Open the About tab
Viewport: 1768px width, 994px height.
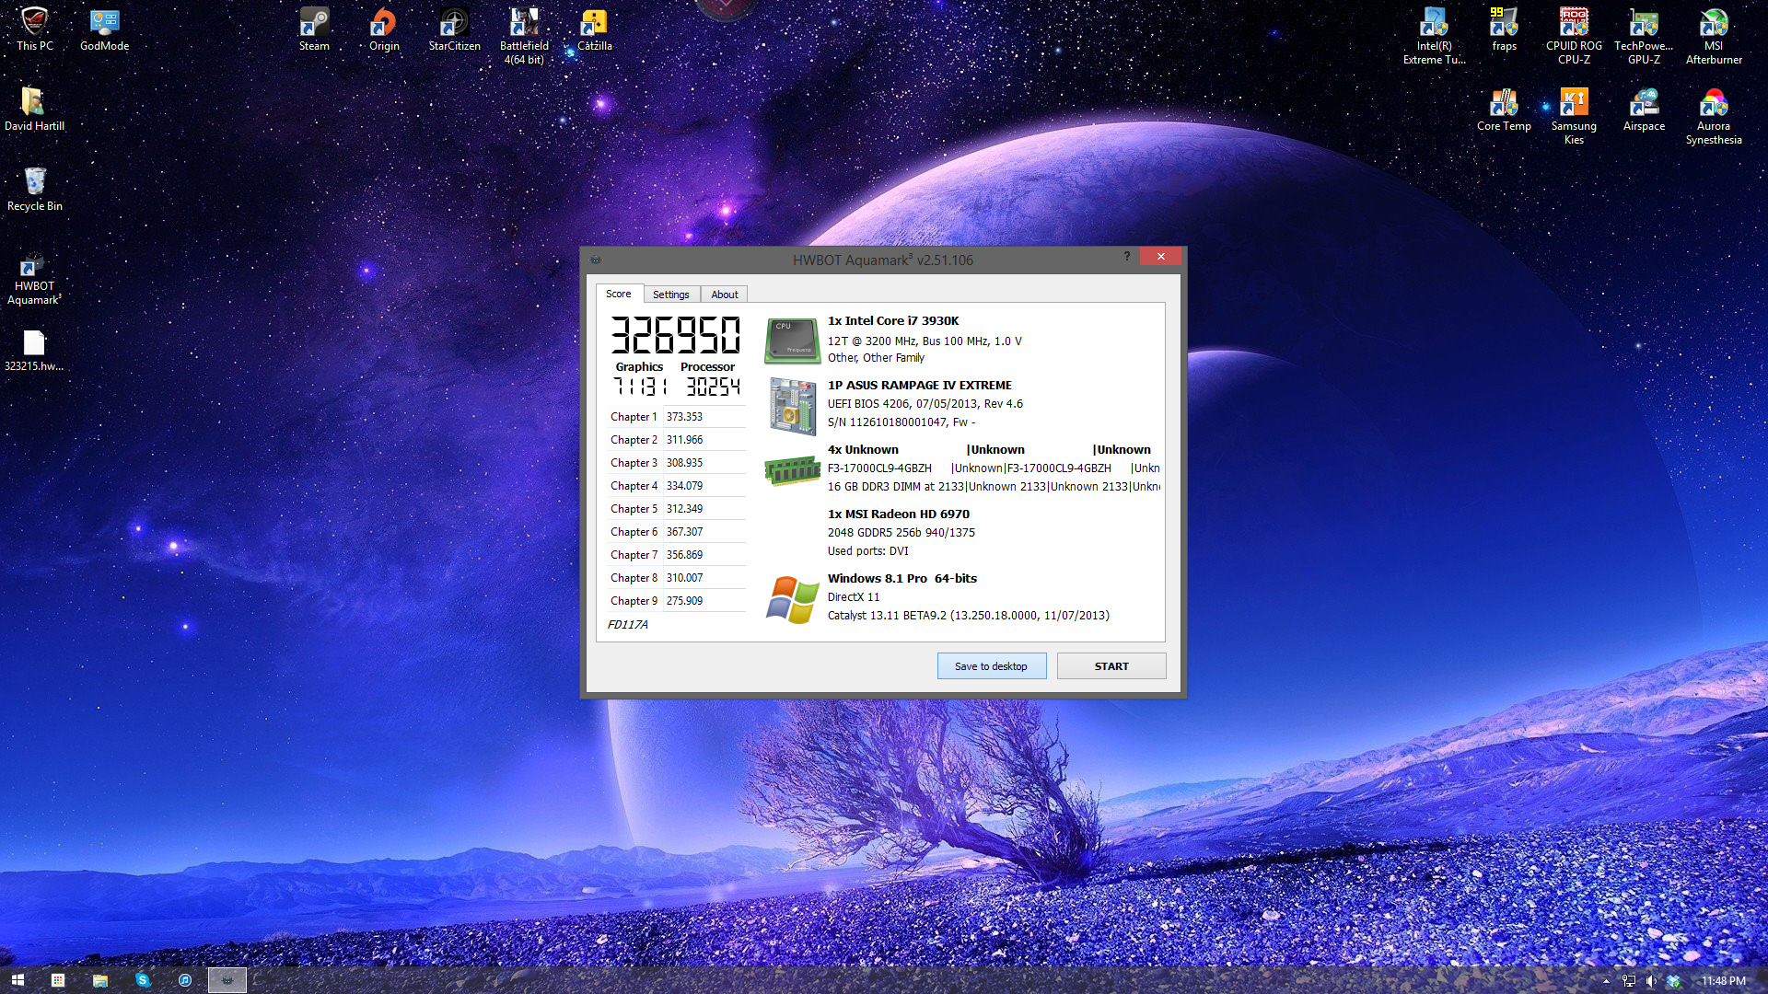[x=725, y=295]
